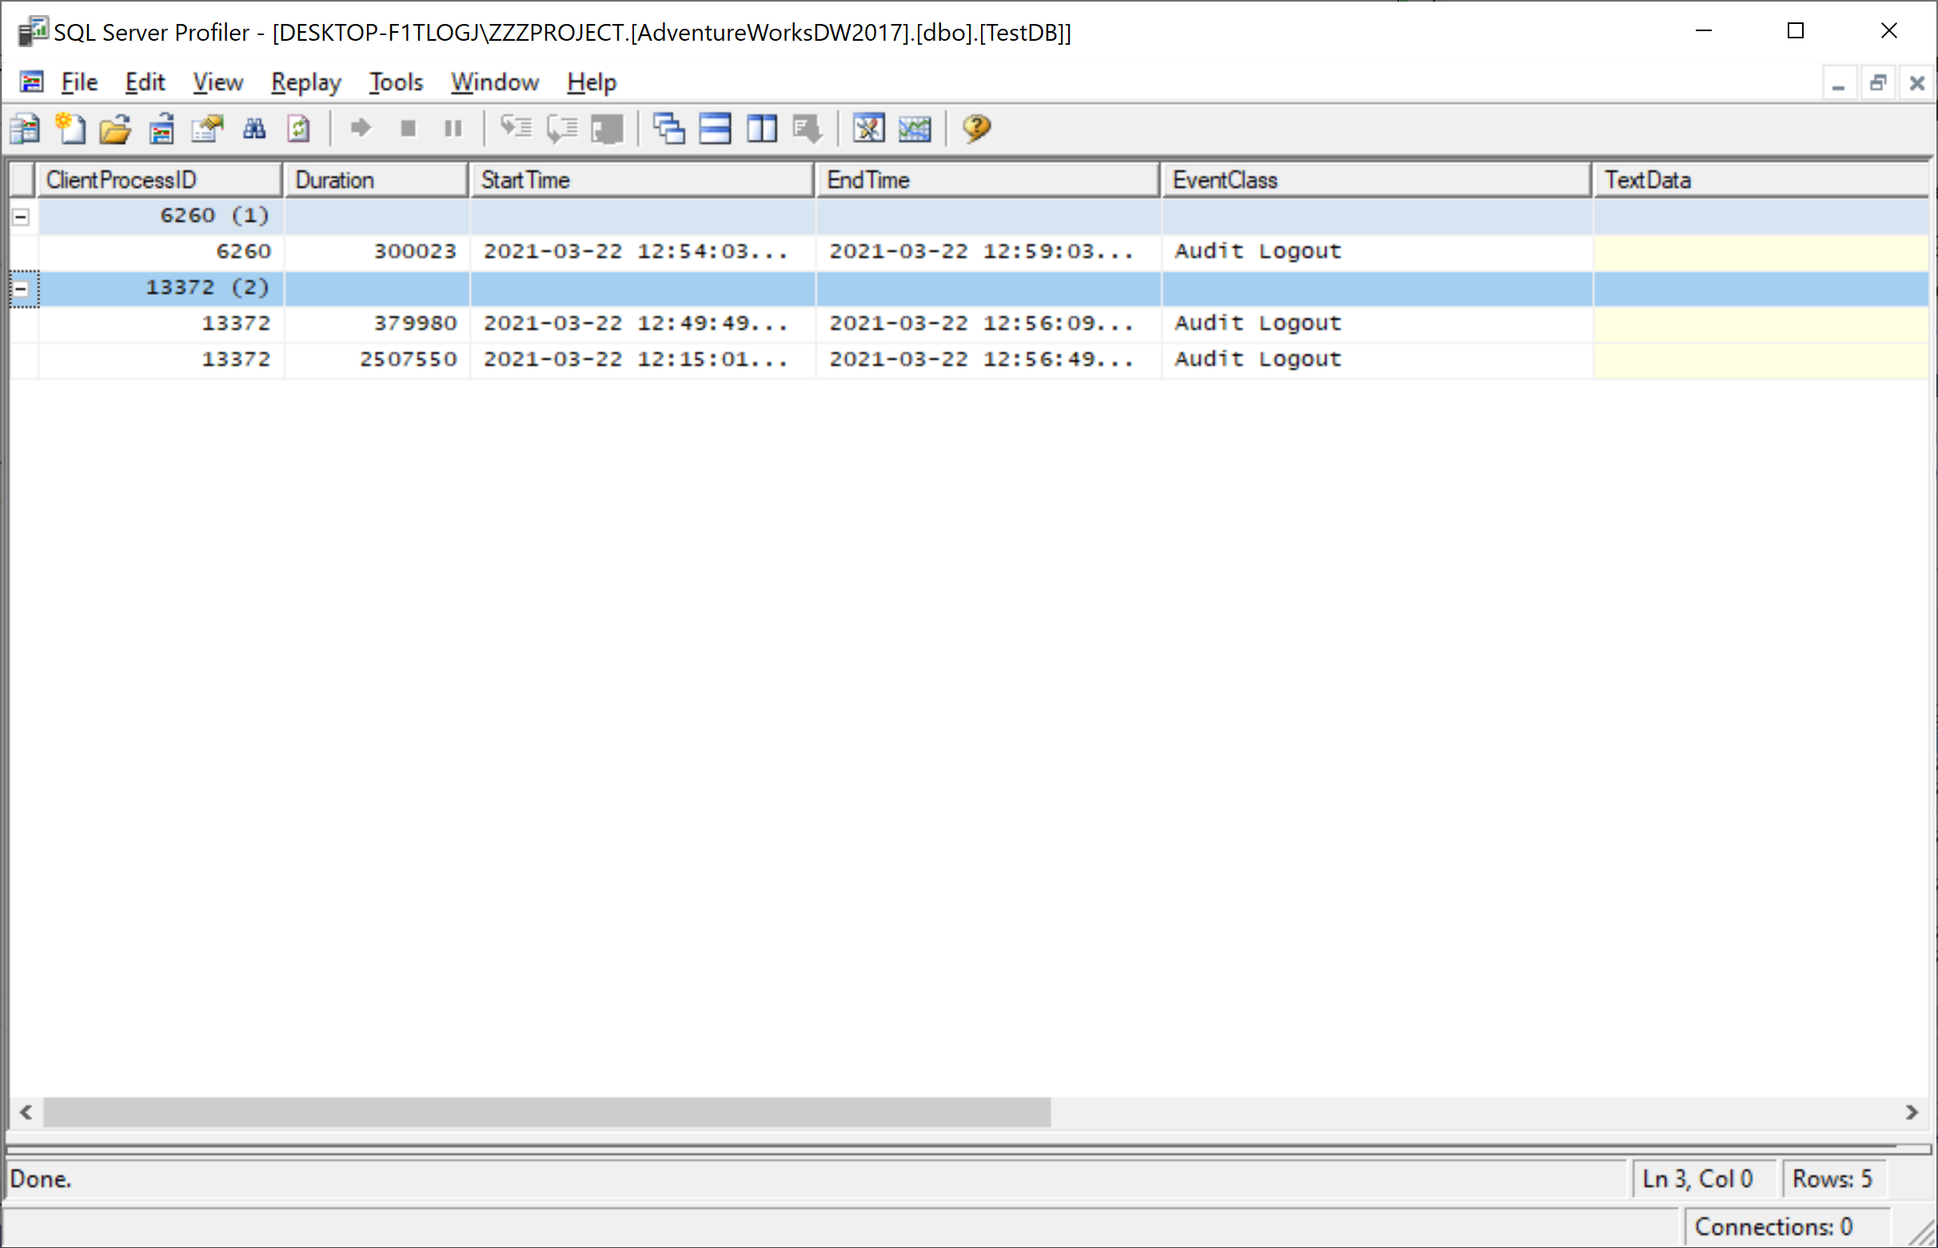Select the row with duration 2507550
Viewport: 1938px width, 1248px height.
(409, 359)
